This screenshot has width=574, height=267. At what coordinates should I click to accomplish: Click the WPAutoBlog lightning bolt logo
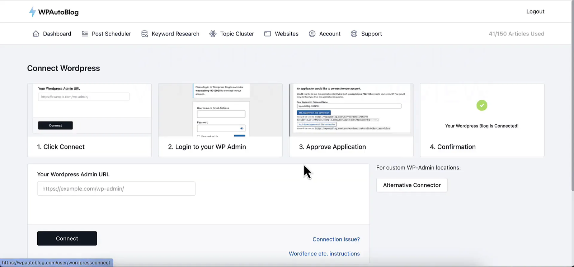tap(32, 11)
